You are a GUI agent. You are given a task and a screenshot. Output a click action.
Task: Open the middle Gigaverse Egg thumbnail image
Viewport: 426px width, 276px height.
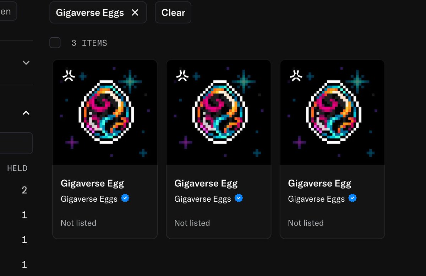click(x=219, y=112)
